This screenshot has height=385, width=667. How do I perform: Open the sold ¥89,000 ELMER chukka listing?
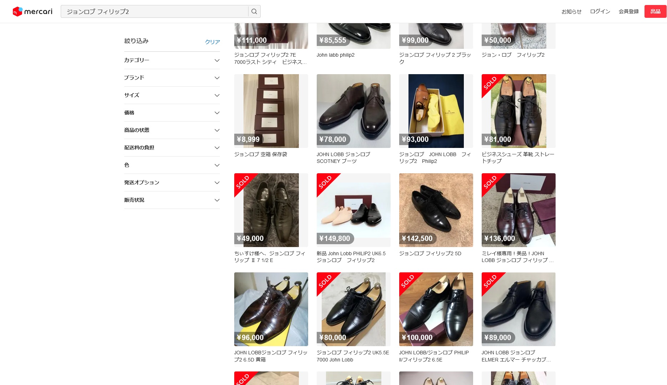point(518,309)
